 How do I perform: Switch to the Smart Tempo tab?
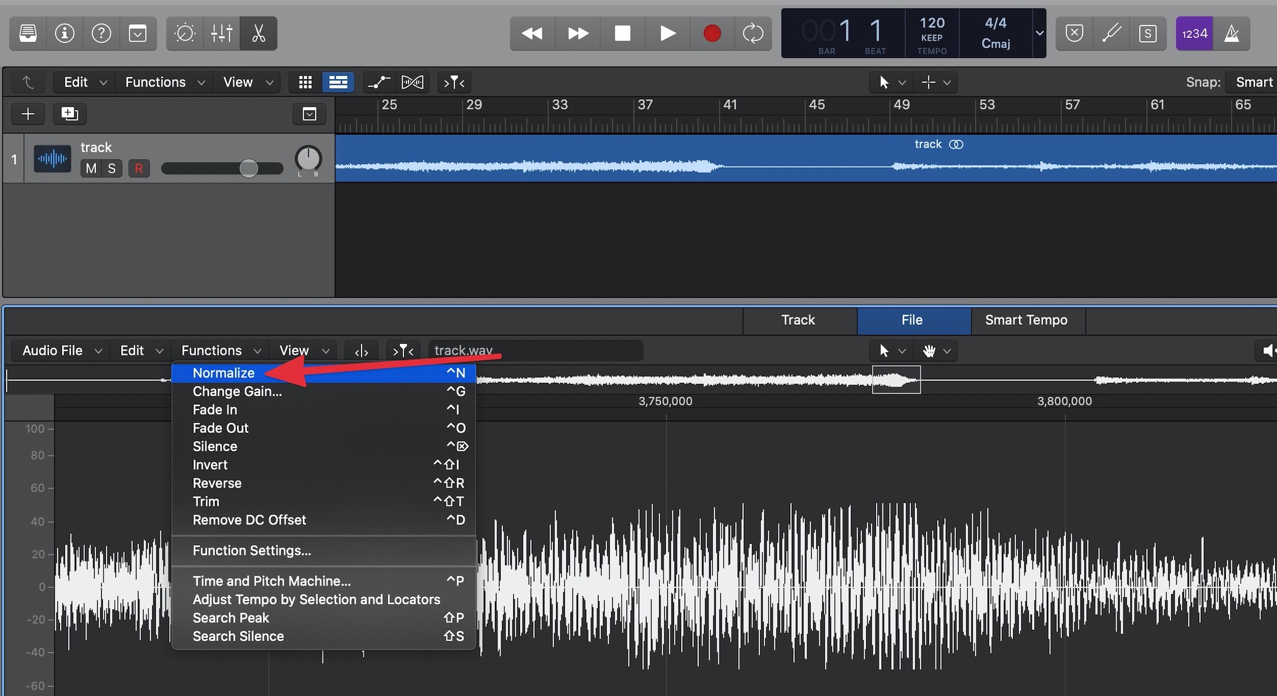pyautogui.click(x=1026, y=319)
